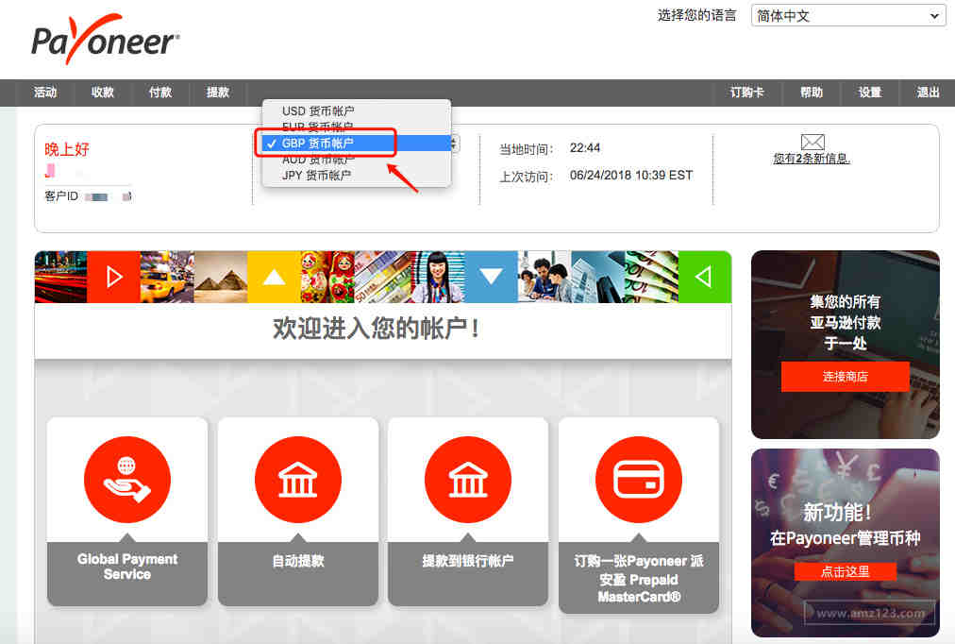The width and height of the screenshot is (955, 644).
Task: Open the 帮助 menu
Action: point(812,93)
